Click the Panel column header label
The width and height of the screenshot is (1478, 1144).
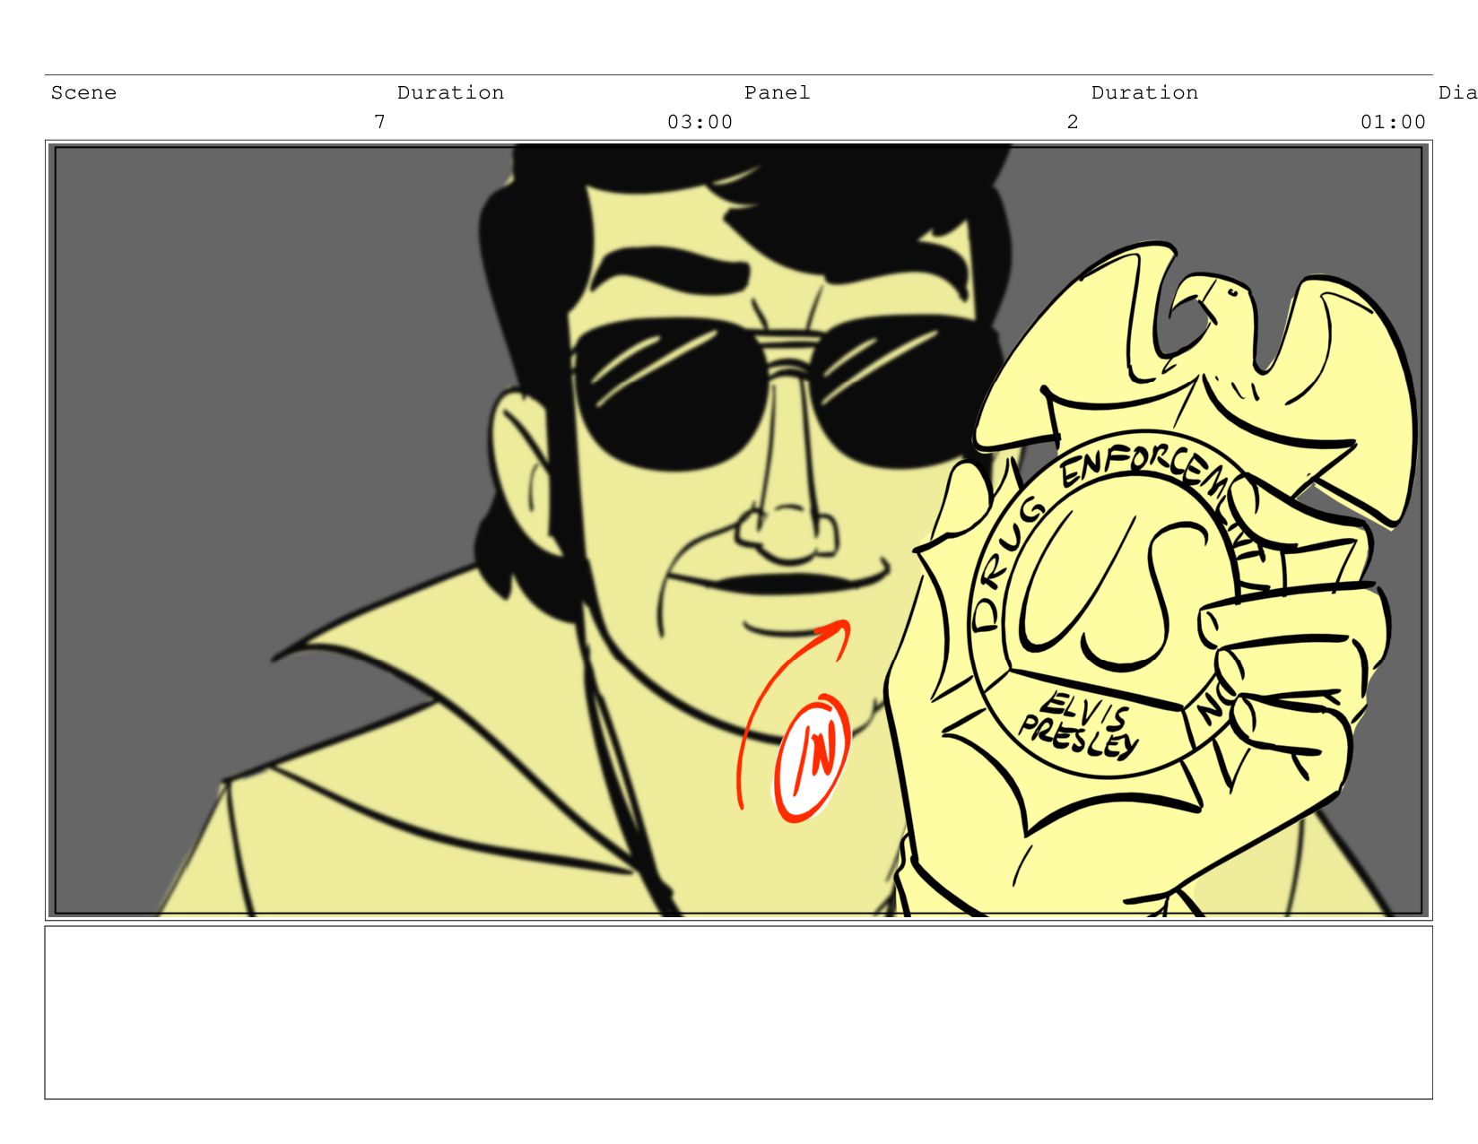coord(777,92)
